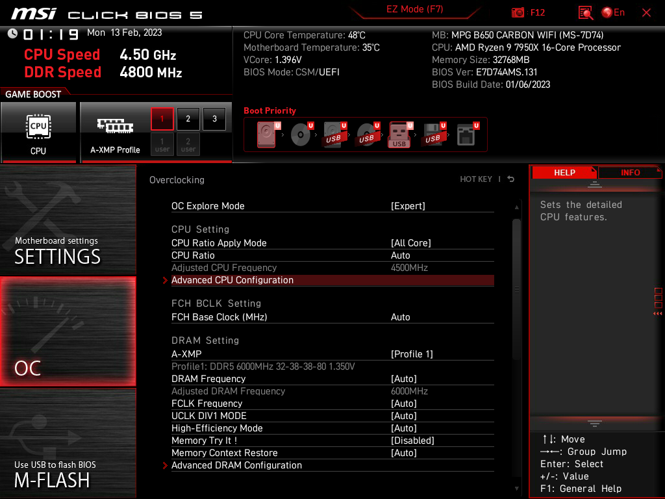Viewport: 665px width, 499px height.
Task: Switch to the INFO tab
Action: pos(630,172)
